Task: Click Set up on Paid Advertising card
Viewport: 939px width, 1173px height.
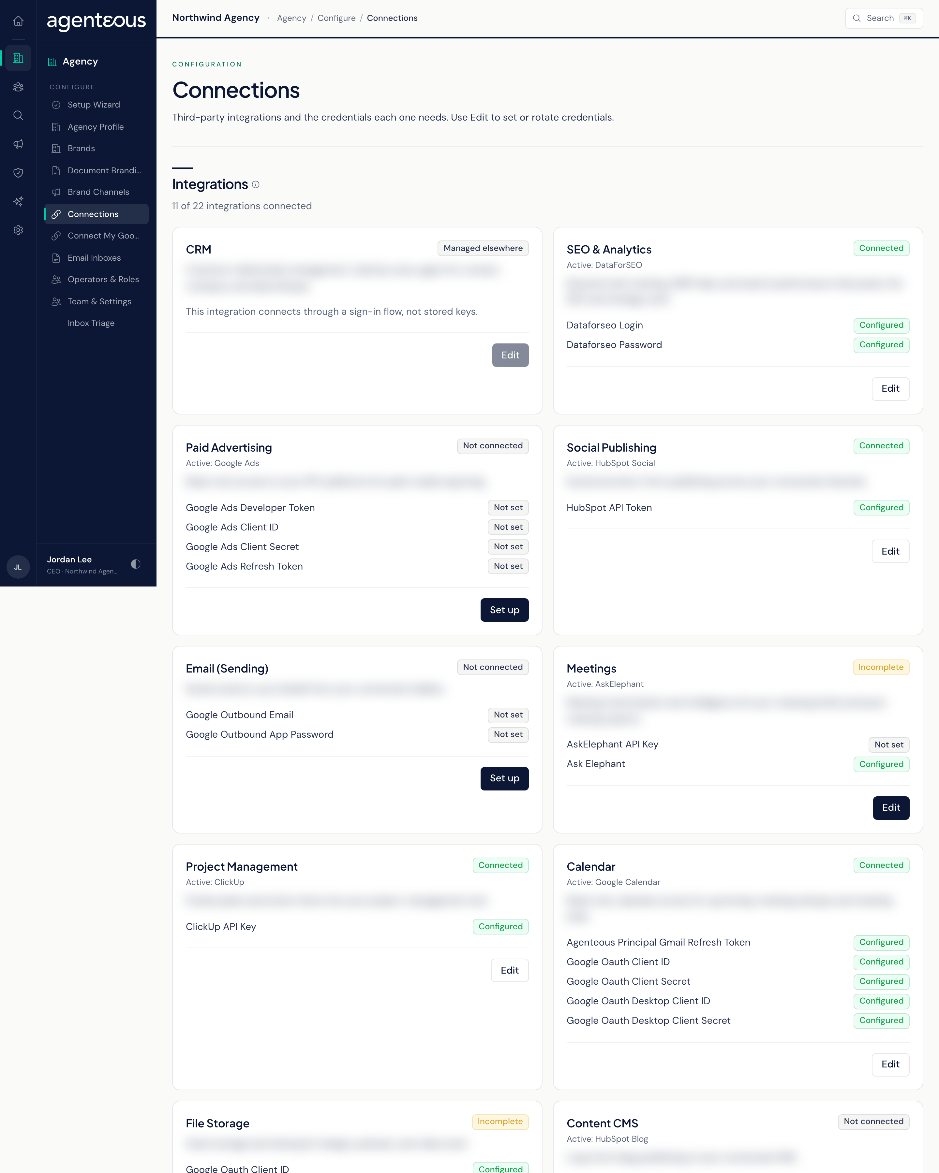Action: 504,610
